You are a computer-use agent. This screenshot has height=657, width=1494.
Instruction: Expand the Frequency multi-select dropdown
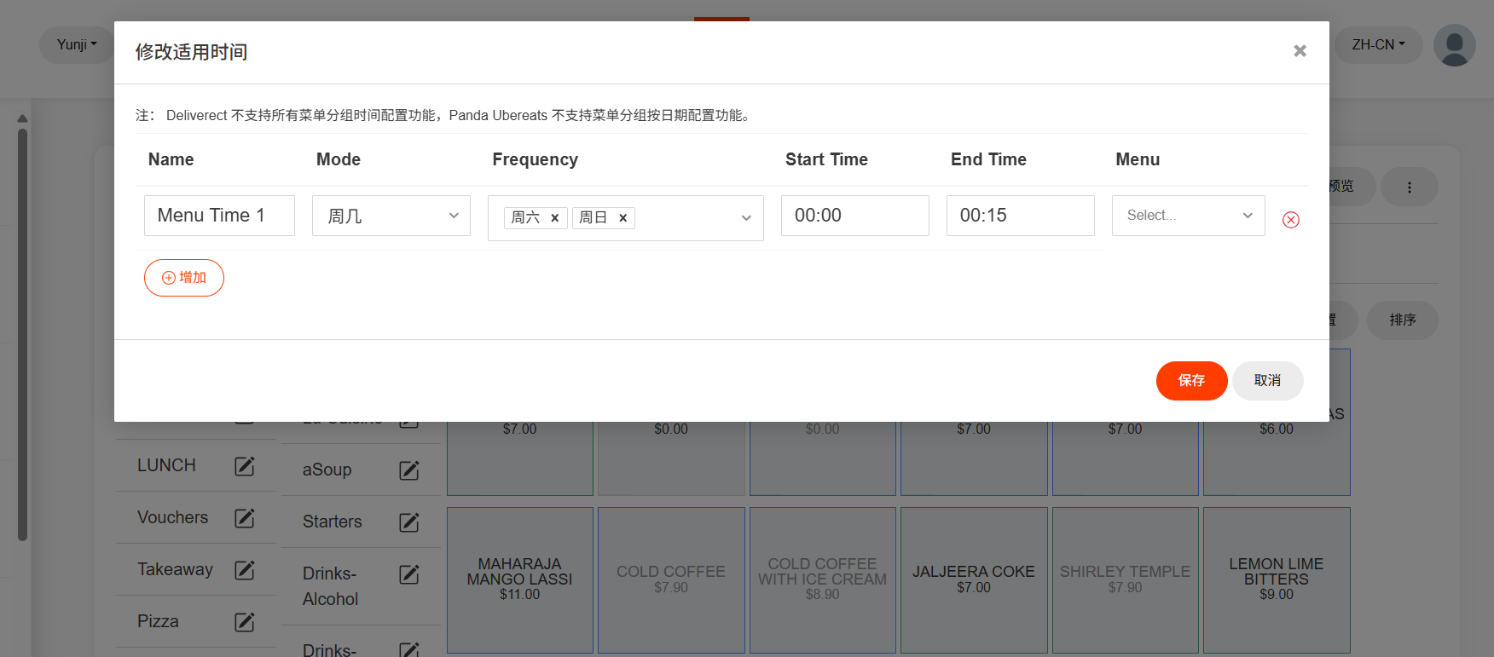(746, 218)
